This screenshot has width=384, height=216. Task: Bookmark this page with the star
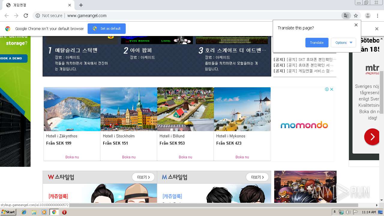356,16
